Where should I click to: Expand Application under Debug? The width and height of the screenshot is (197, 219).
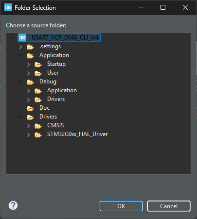click(x=28, y=91)
